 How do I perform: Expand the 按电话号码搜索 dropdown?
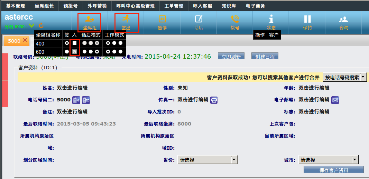point(363,77)
